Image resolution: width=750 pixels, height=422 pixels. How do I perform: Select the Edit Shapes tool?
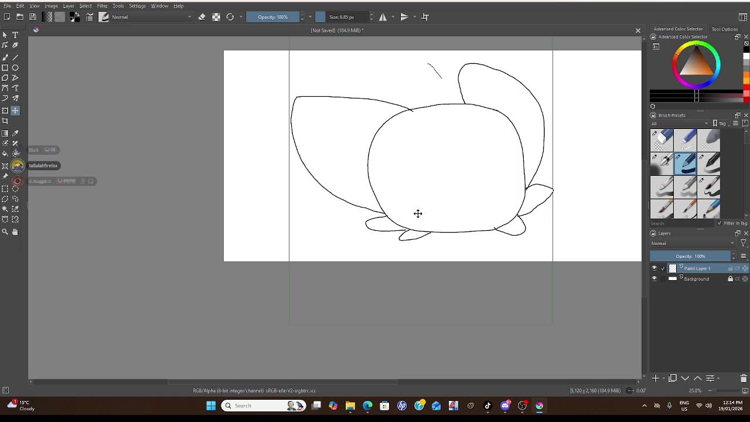5,46
